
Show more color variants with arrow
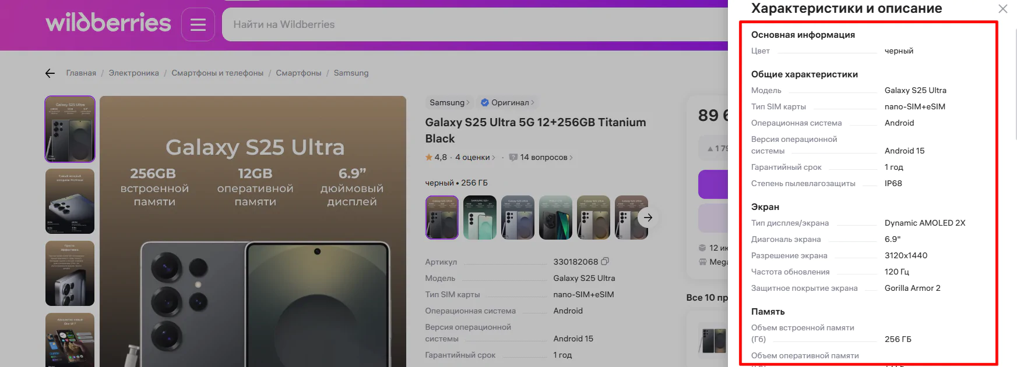(648, 218)
